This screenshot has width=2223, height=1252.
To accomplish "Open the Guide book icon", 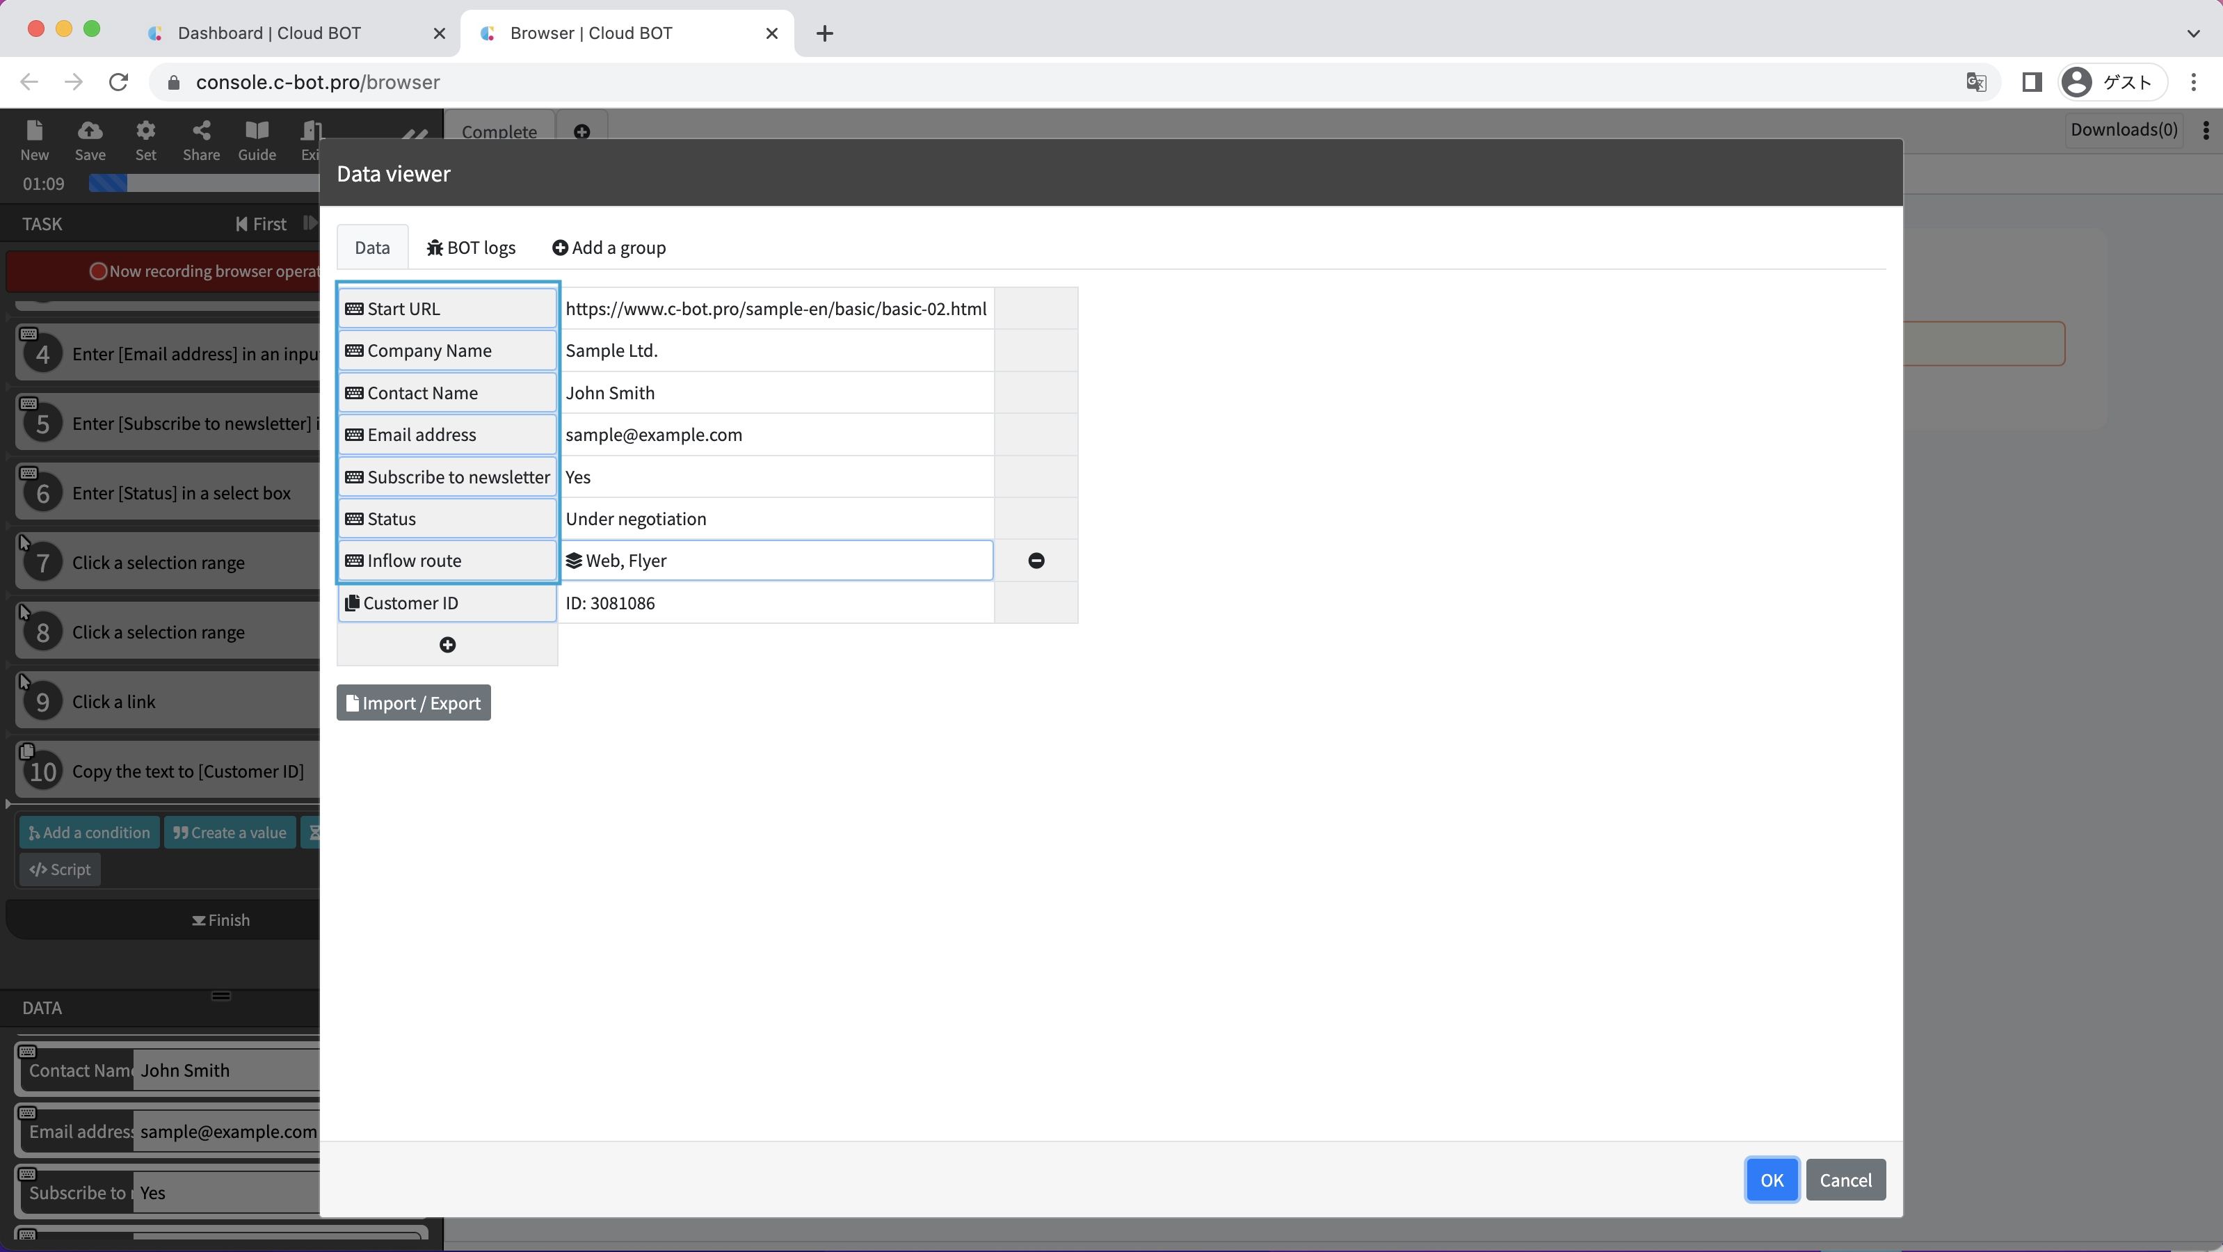I will point(257,140).
